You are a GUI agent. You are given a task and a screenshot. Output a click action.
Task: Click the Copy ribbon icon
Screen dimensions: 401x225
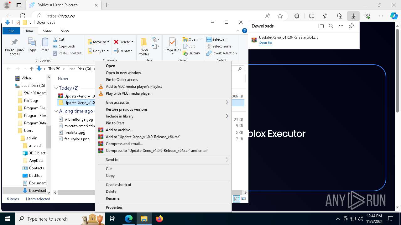coord(32,45)
